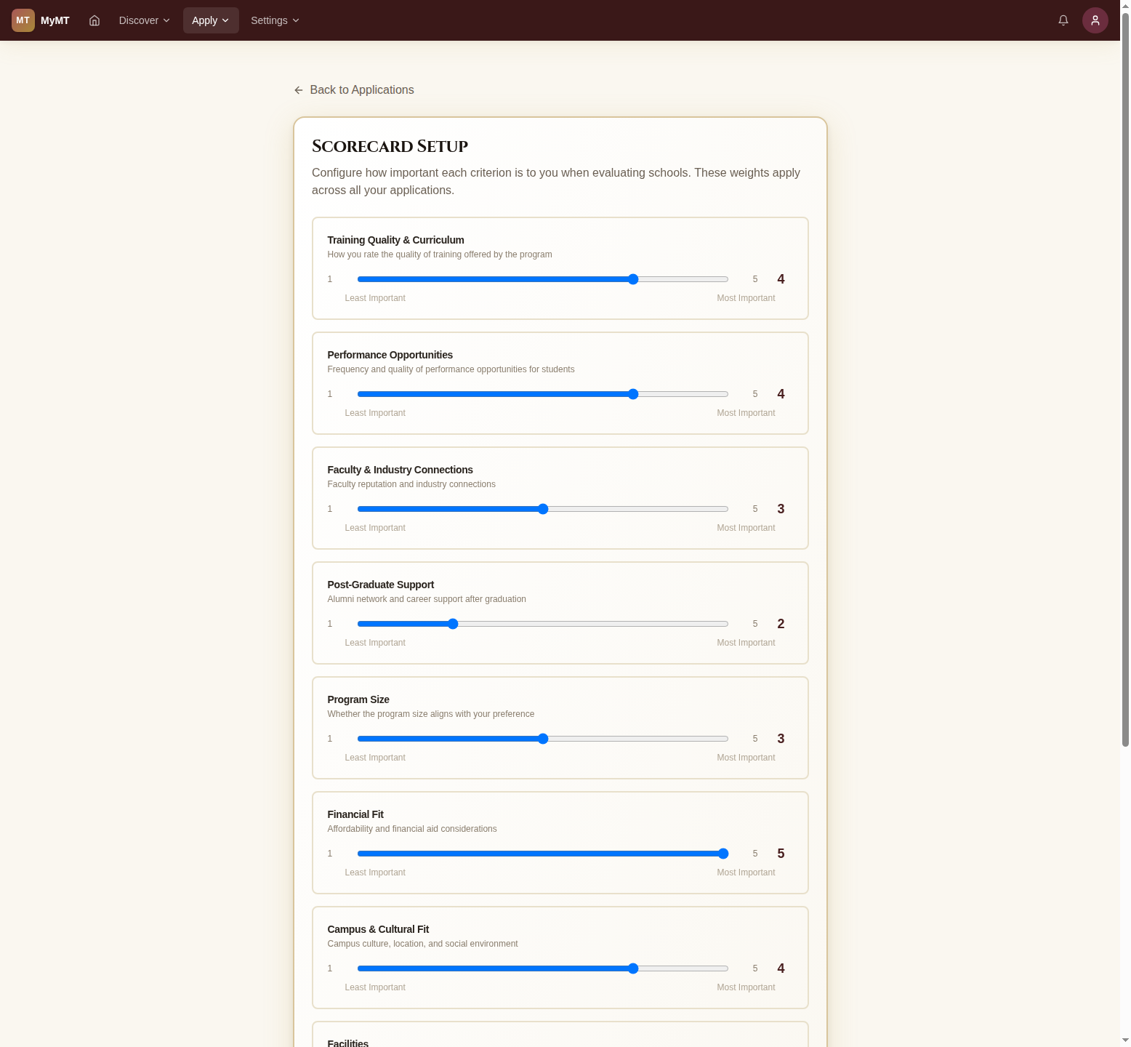Screen dimensions: 1131x1047
Task: Click the Scorecard Setup heading
Action: 390,146
